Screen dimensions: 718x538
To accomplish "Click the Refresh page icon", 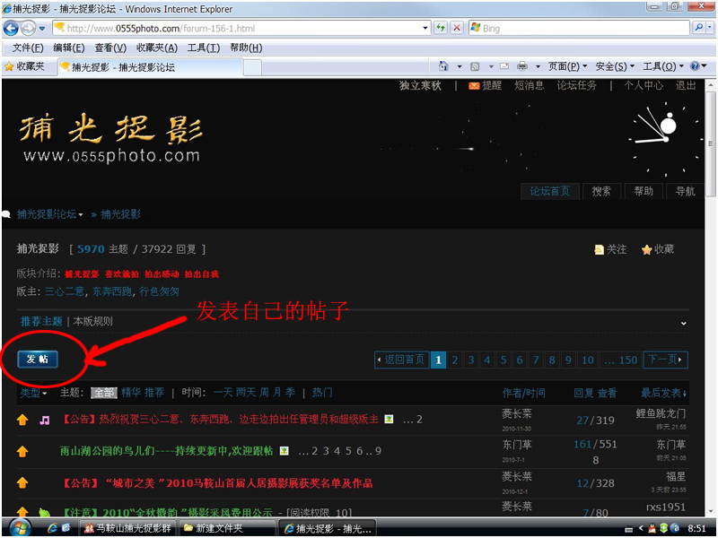I will pos(441,29).
